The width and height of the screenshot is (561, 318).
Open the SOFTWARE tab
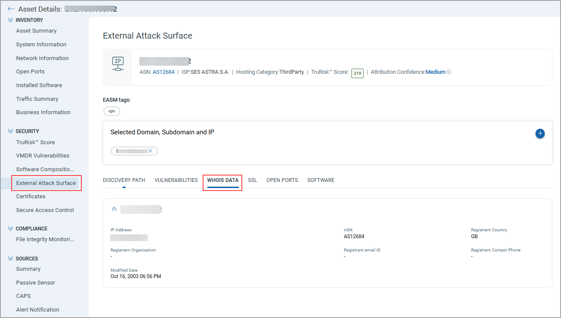(321, 180)
